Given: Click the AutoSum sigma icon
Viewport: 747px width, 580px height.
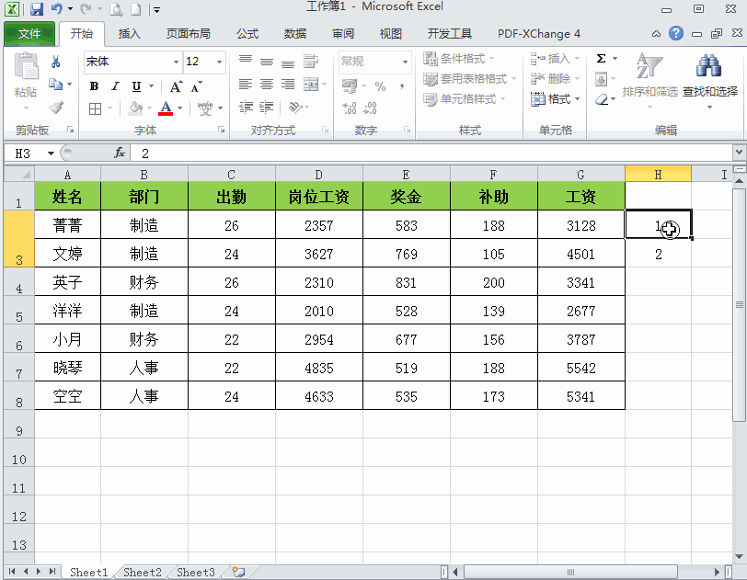Looking at the screenshot, I should [x=601, y=58].
